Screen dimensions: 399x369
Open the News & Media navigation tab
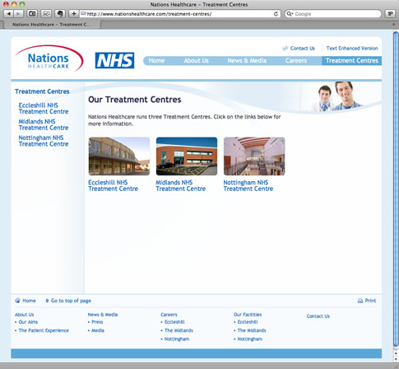click(x=247, y=61)
